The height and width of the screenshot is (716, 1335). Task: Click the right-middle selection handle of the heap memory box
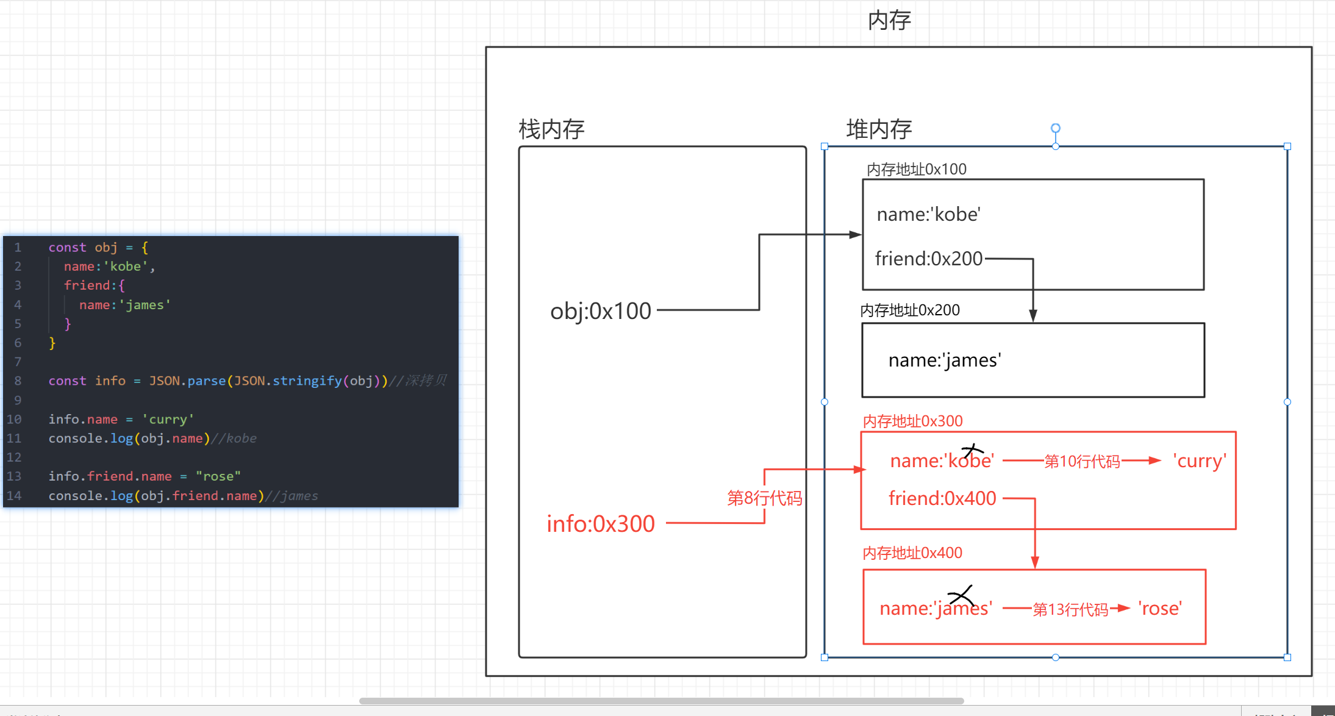coord(1287,402)
